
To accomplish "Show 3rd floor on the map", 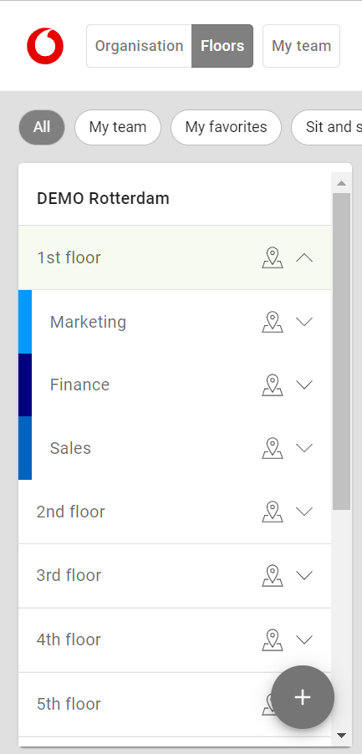I will pyautogui.click(x=273, y=576).
